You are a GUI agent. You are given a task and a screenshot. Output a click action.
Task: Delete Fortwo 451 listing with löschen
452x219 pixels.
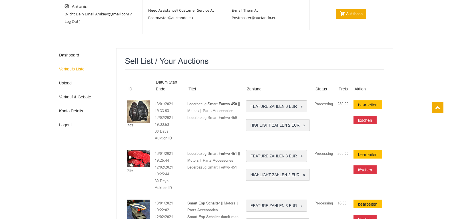tap(365, 170)
